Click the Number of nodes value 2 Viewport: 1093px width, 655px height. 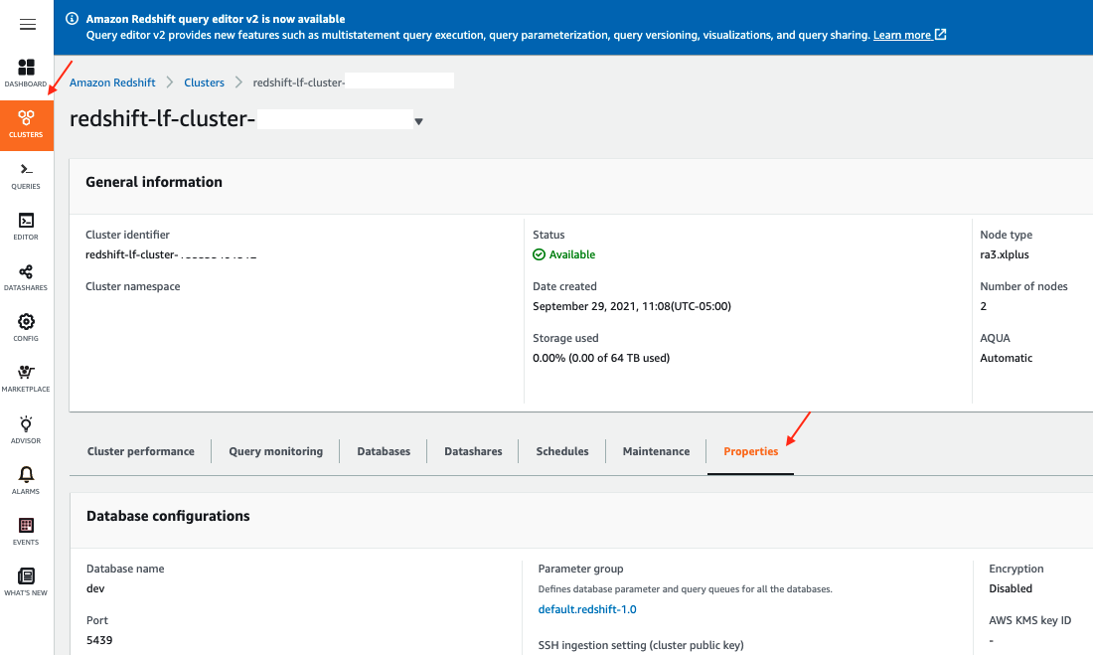pos(983,306)
